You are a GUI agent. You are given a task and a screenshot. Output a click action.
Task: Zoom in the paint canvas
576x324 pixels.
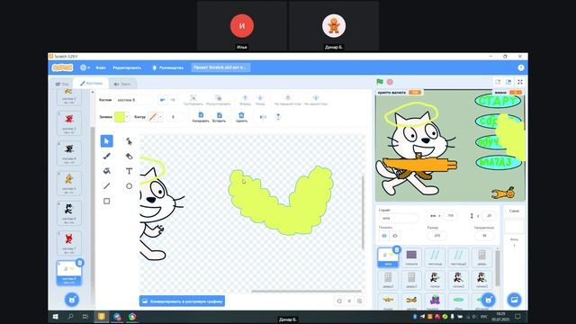click(360, 301)
